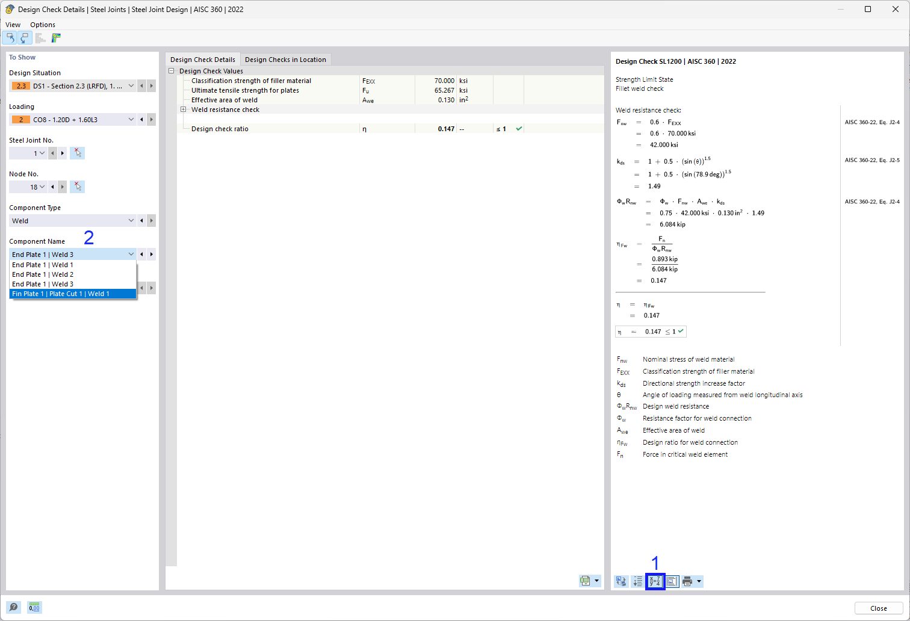
Task: Go to next Design Situation
Action: pyautogui.click(x=152, y=86)
